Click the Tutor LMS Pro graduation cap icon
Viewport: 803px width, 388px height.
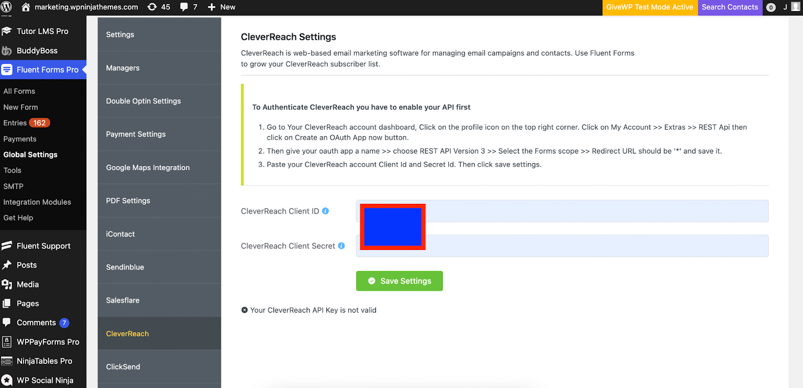pyautogui.click(x=7, y=31)
